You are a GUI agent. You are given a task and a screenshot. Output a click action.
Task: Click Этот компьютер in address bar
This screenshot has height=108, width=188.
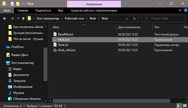tap(48, 18)
